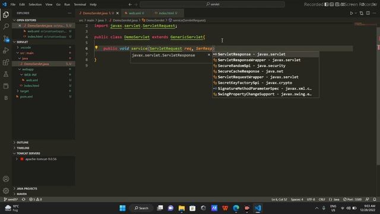Expand the .vscode folder
The width and height of the screenshot is (380, 214).
[26, 48]
